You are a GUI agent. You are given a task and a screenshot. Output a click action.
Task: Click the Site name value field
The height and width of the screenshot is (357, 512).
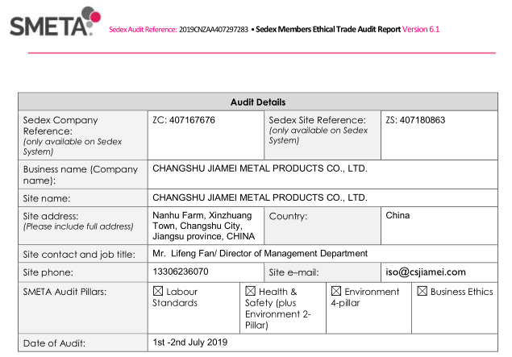pyautogui.click(x=260, y=197)
